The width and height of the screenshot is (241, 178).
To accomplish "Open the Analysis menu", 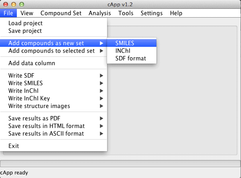I will pos(100,13).
